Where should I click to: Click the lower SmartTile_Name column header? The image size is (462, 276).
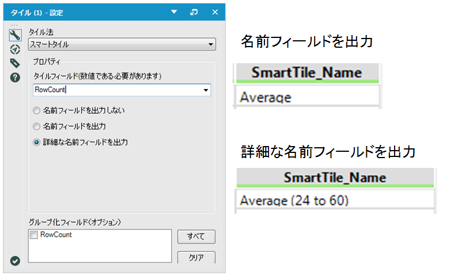point(334,177)
